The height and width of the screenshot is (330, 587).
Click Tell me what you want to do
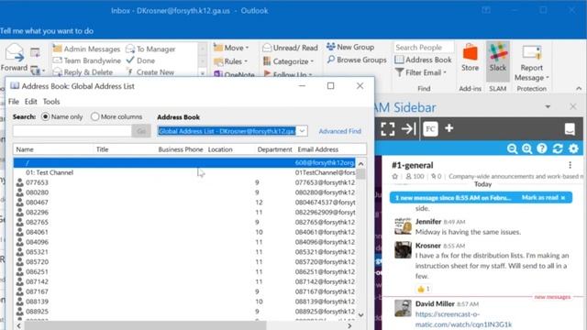tap(47, 31)
